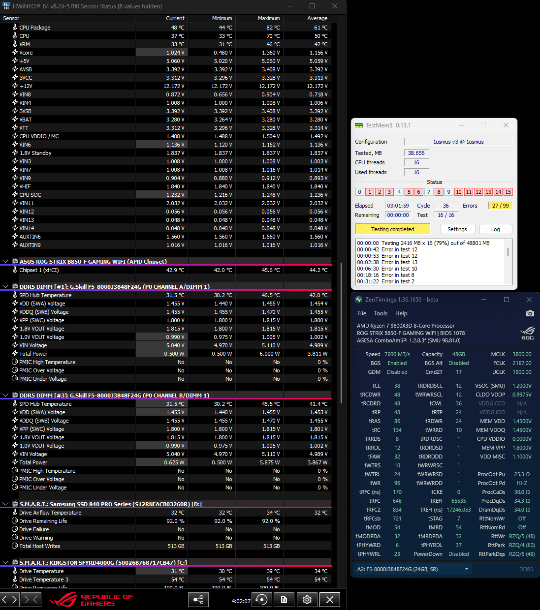
Task: Click the Settings button in TestMem5
Action: coord(457,229)
